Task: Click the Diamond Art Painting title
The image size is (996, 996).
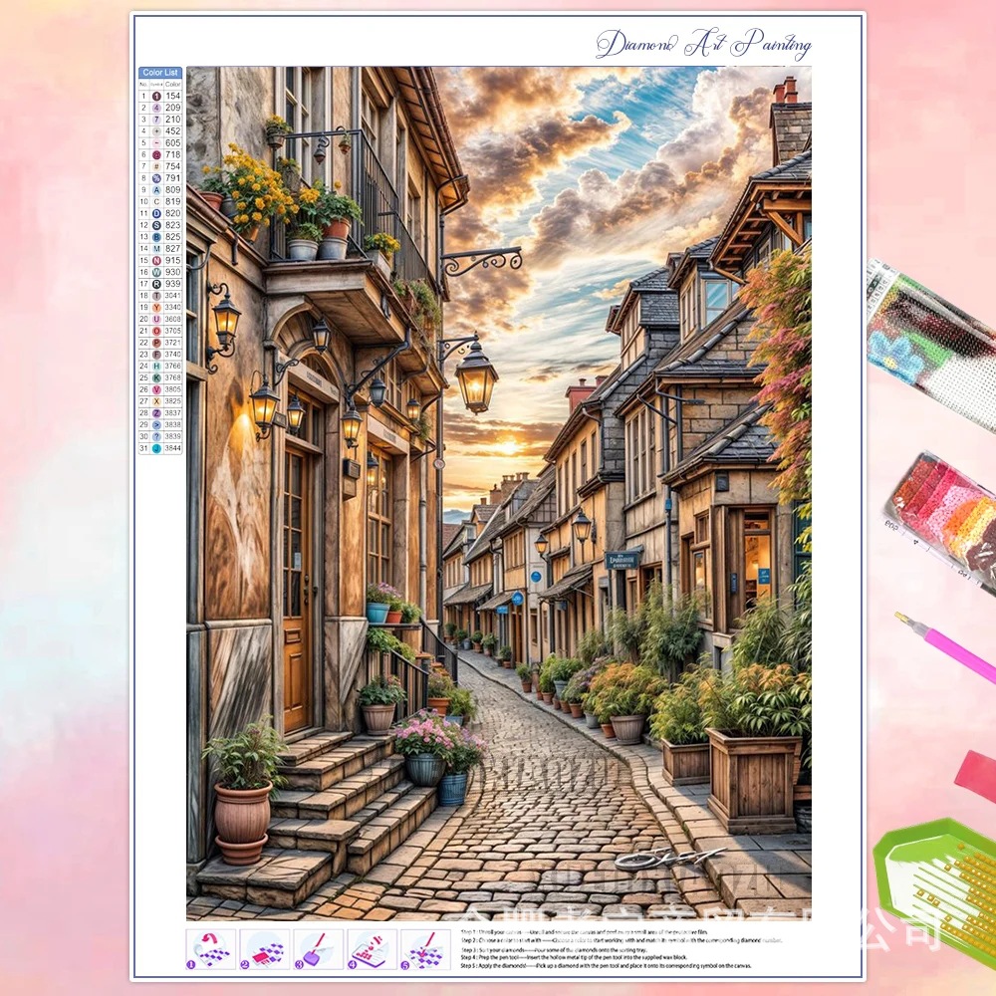Action: 703,44
